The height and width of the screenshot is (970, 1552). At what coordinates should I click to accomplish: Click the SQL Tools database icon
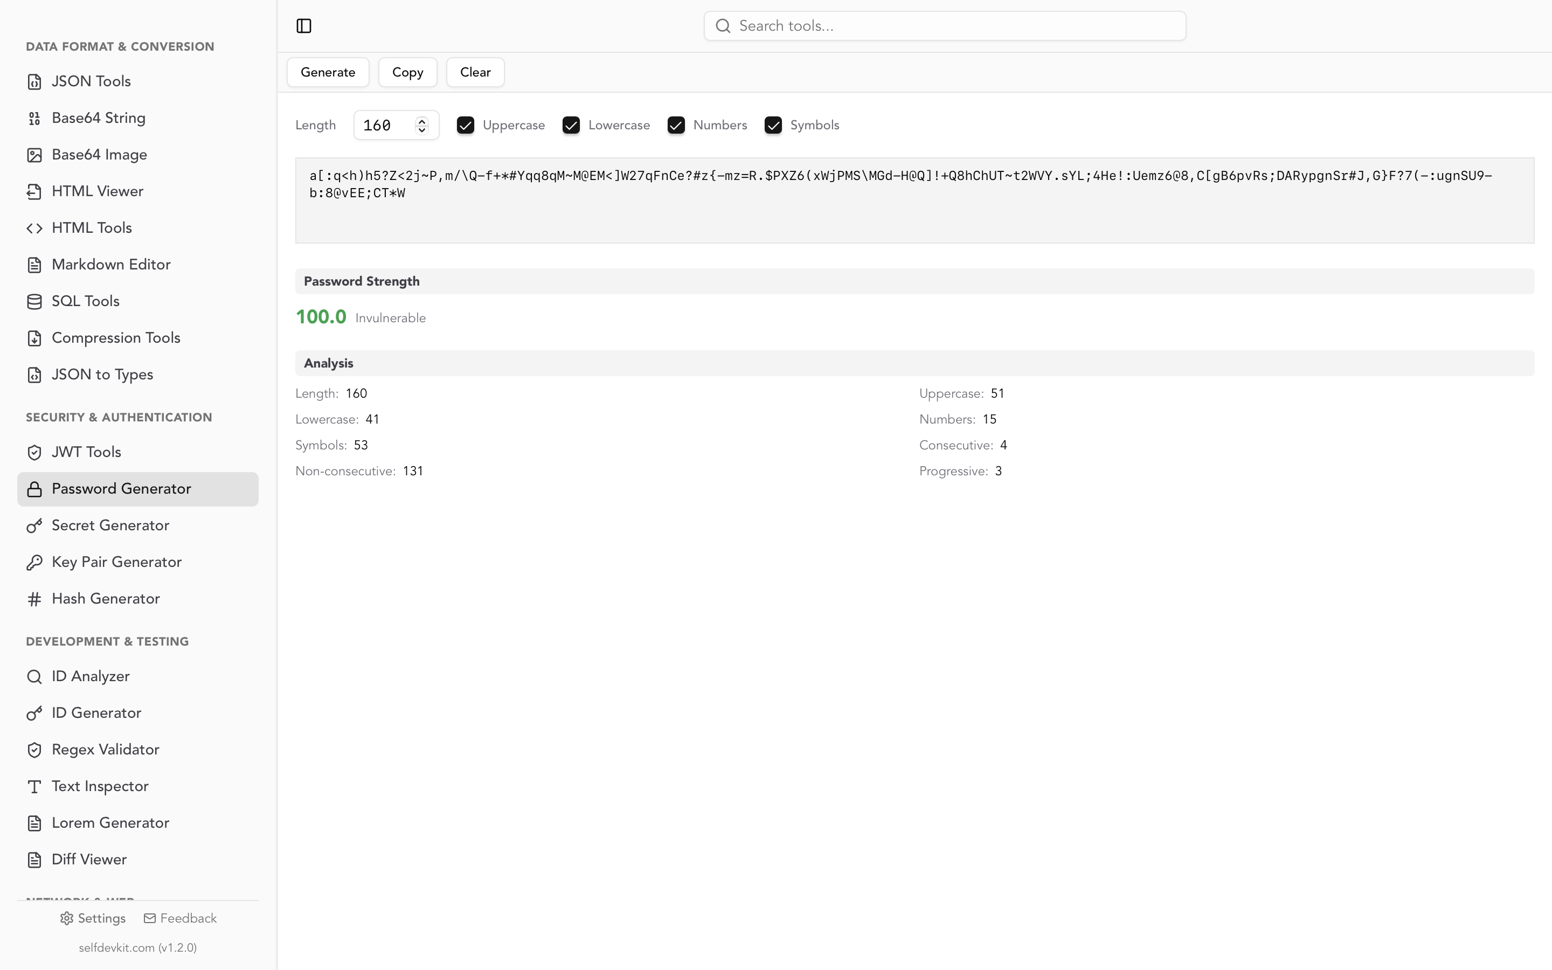click(x=34, y=301)
